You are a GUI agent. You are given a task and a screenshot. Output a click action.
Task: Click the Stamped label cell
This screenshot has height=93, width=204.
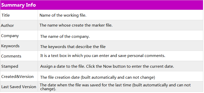10,66
